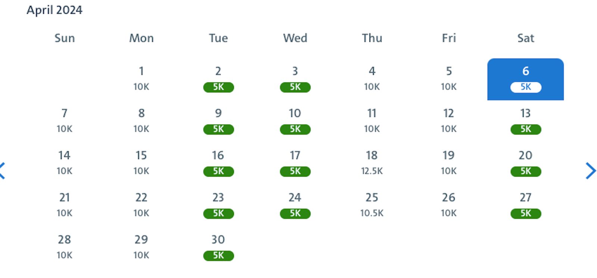
Task: Select April 16 with 5K fare
Action: pyautogui.click(x=218, y=163)
